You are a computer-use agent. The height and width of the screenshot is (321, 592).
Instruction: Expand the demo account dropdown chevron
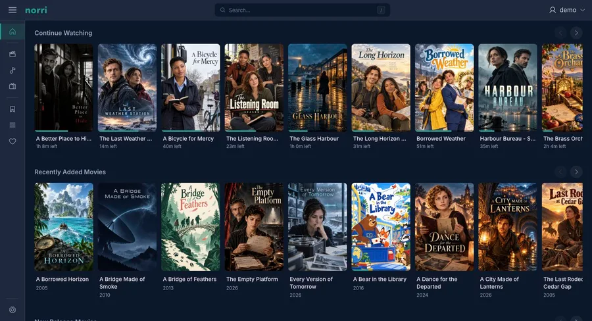pyautogui.click(x=583, y=11)
